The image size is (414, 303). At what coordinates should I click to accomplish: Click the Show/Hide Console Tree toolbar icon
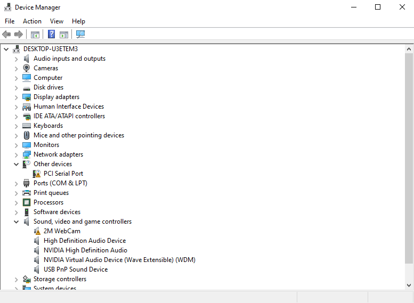coord(35,34)
